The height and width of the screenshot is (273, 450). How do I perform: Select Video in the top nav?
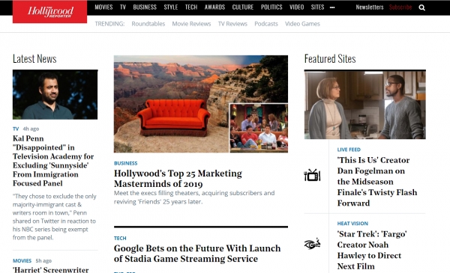pyautogui.click(x=297, y=7)
